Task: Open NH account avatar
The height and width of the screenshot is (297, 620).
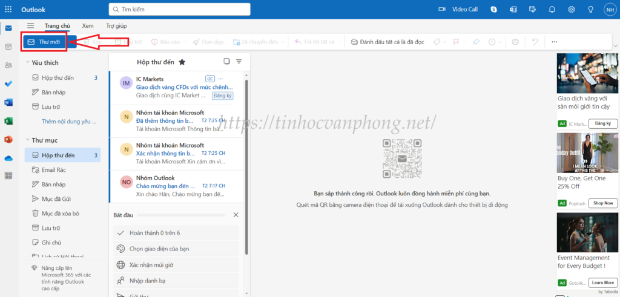Action: click(609, 9)
